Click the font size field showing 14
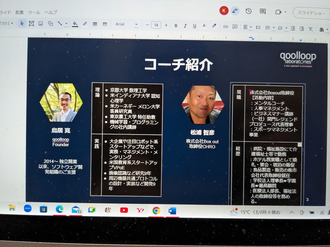This screenshot has height=247, width=330. [x=156, y=25]
